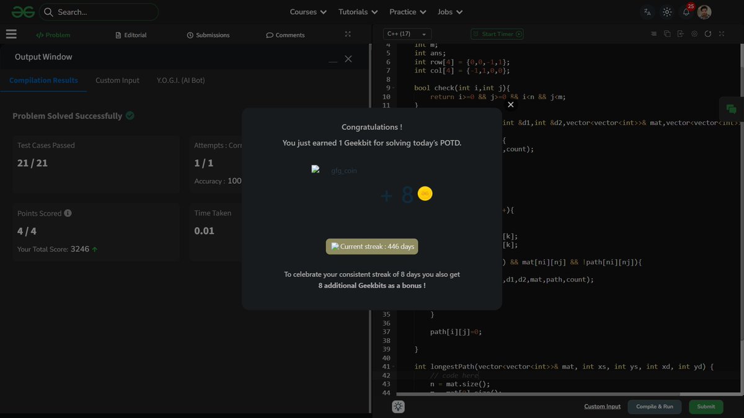
Task: Expand the Courses dropdown menu
Action: [308, 12]
